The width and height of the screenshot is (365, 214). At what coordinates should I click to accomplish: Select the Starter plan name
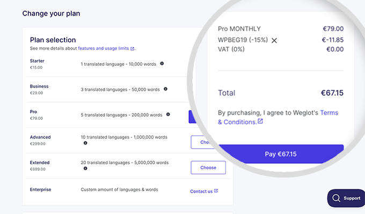point(37,61)
